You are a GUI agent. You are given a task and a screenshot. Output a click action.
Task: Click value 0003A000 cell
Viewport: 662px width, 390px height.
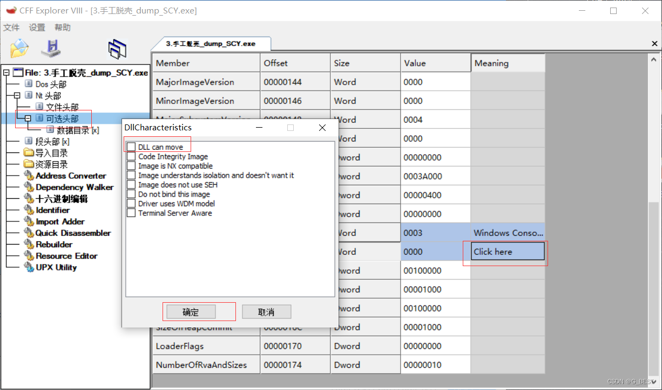point(435,176)
